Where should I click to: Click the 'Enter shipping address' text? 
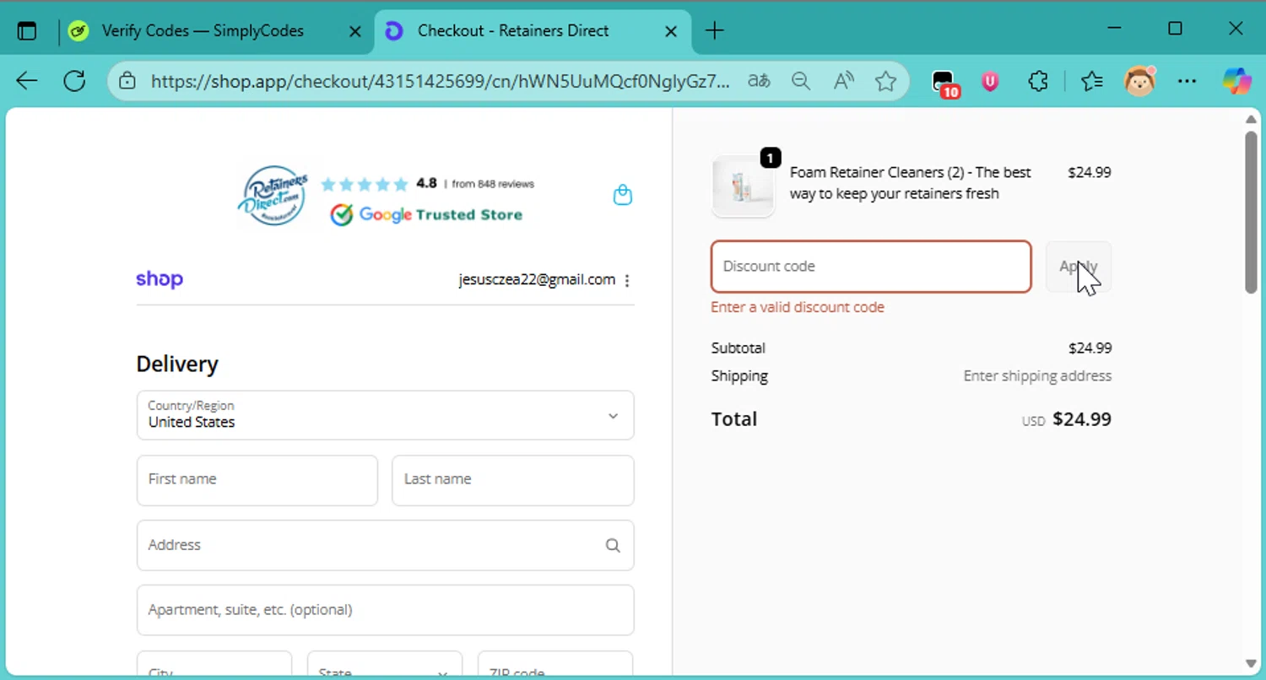point(1037,376)
